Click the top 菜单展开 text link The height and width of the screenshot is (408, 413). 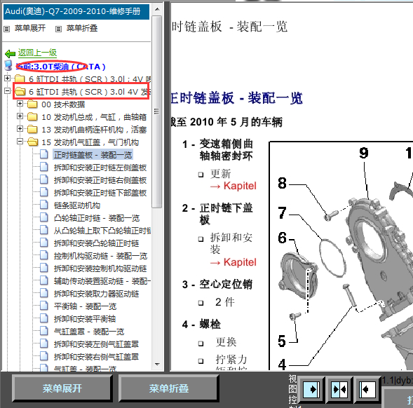(30, 28)
